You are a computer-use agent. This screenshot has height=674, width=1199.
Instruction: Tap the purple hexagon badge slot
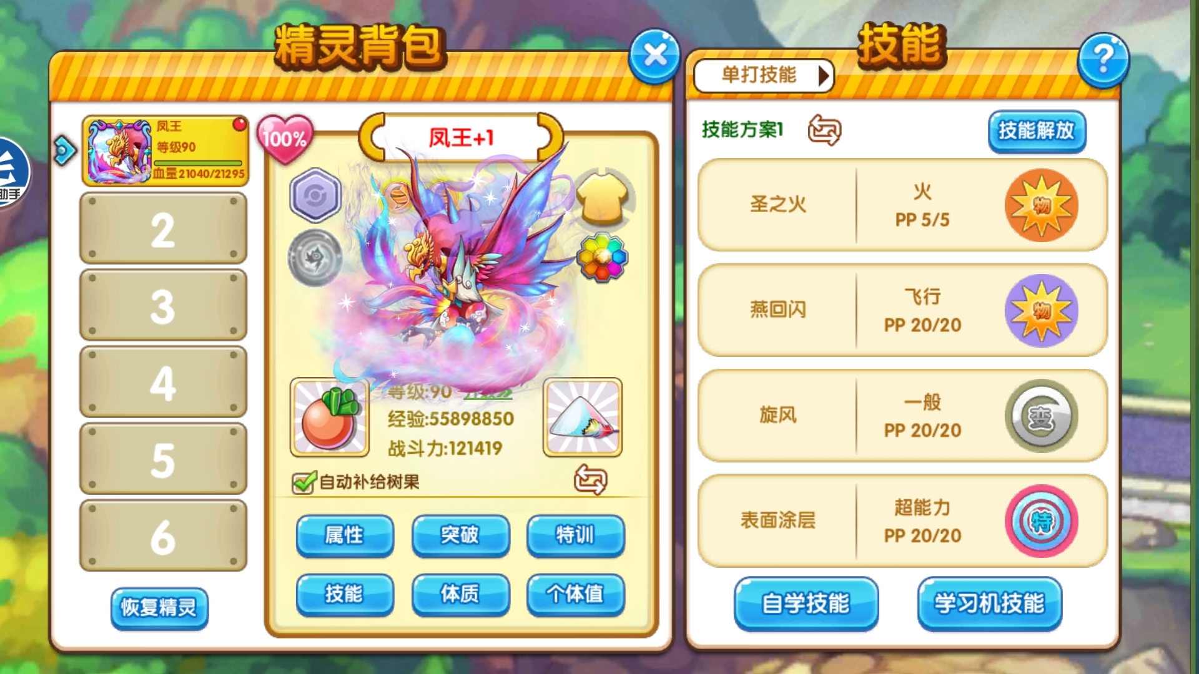[315, 196]
